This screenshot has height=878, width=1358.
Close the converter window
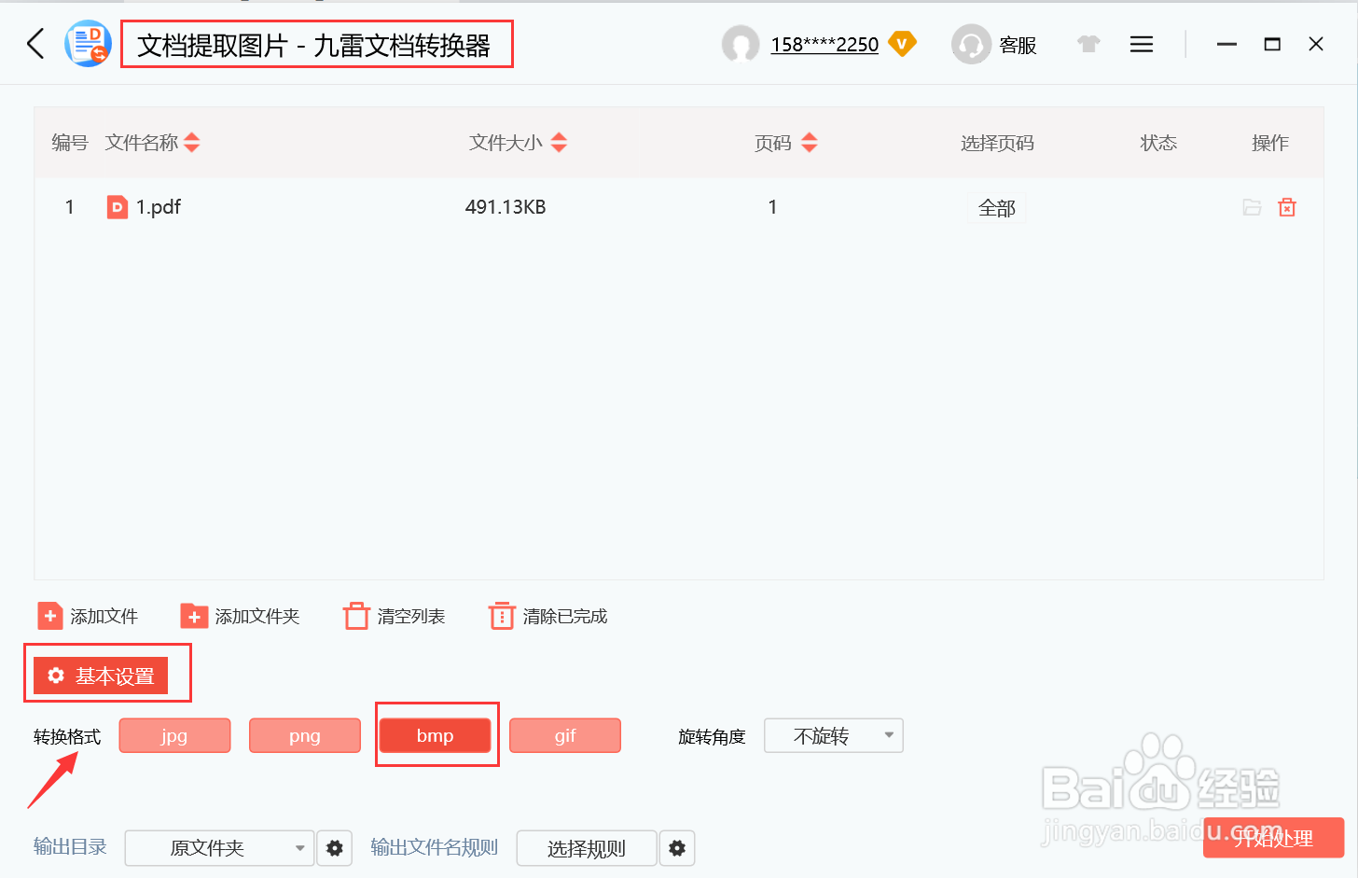coord(1316,44)
